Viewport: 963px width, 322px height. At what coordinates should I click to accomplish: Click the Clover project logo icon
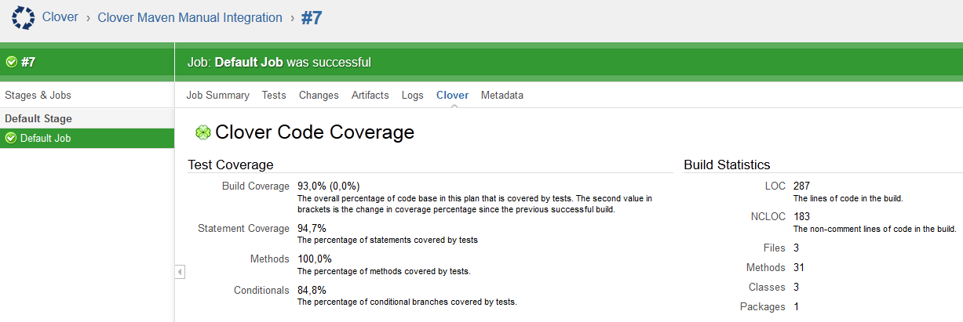click(x=24, y=17)
